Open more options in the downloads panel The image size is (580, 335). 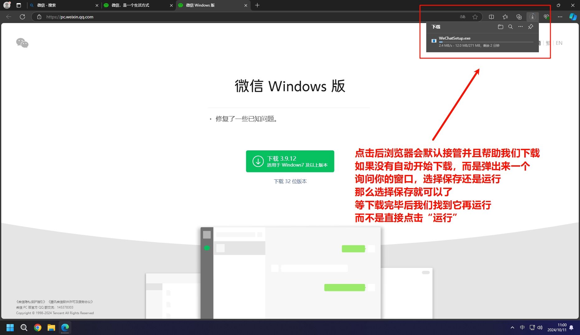pos(520,27)
